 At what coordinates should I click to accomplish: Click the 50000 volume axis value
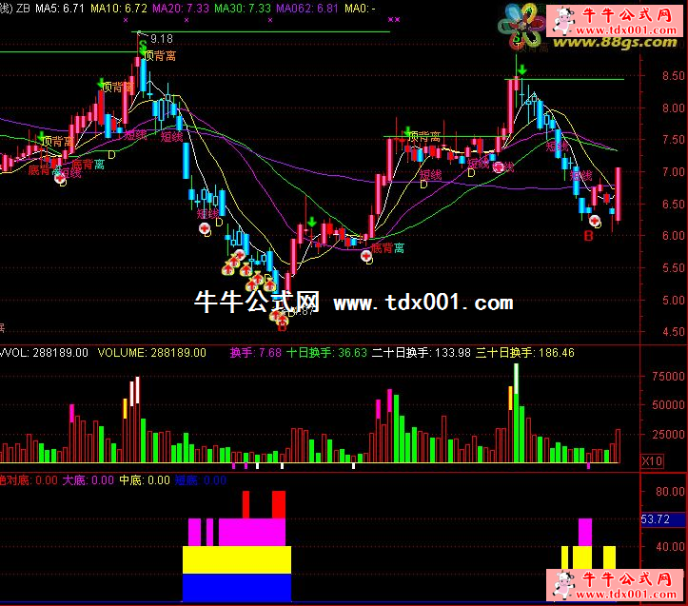pos(668,405)
